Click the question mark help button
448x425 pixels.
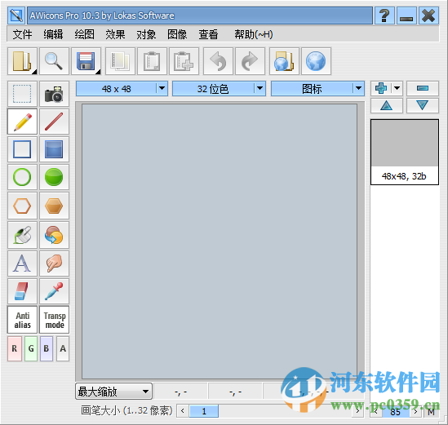[x=384, y=15]
